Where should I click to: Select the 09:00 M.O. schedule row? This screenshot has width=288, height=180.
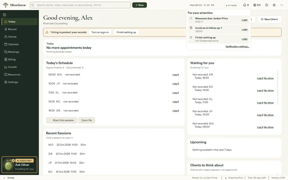pyautogui.click(x=113, y=75)
